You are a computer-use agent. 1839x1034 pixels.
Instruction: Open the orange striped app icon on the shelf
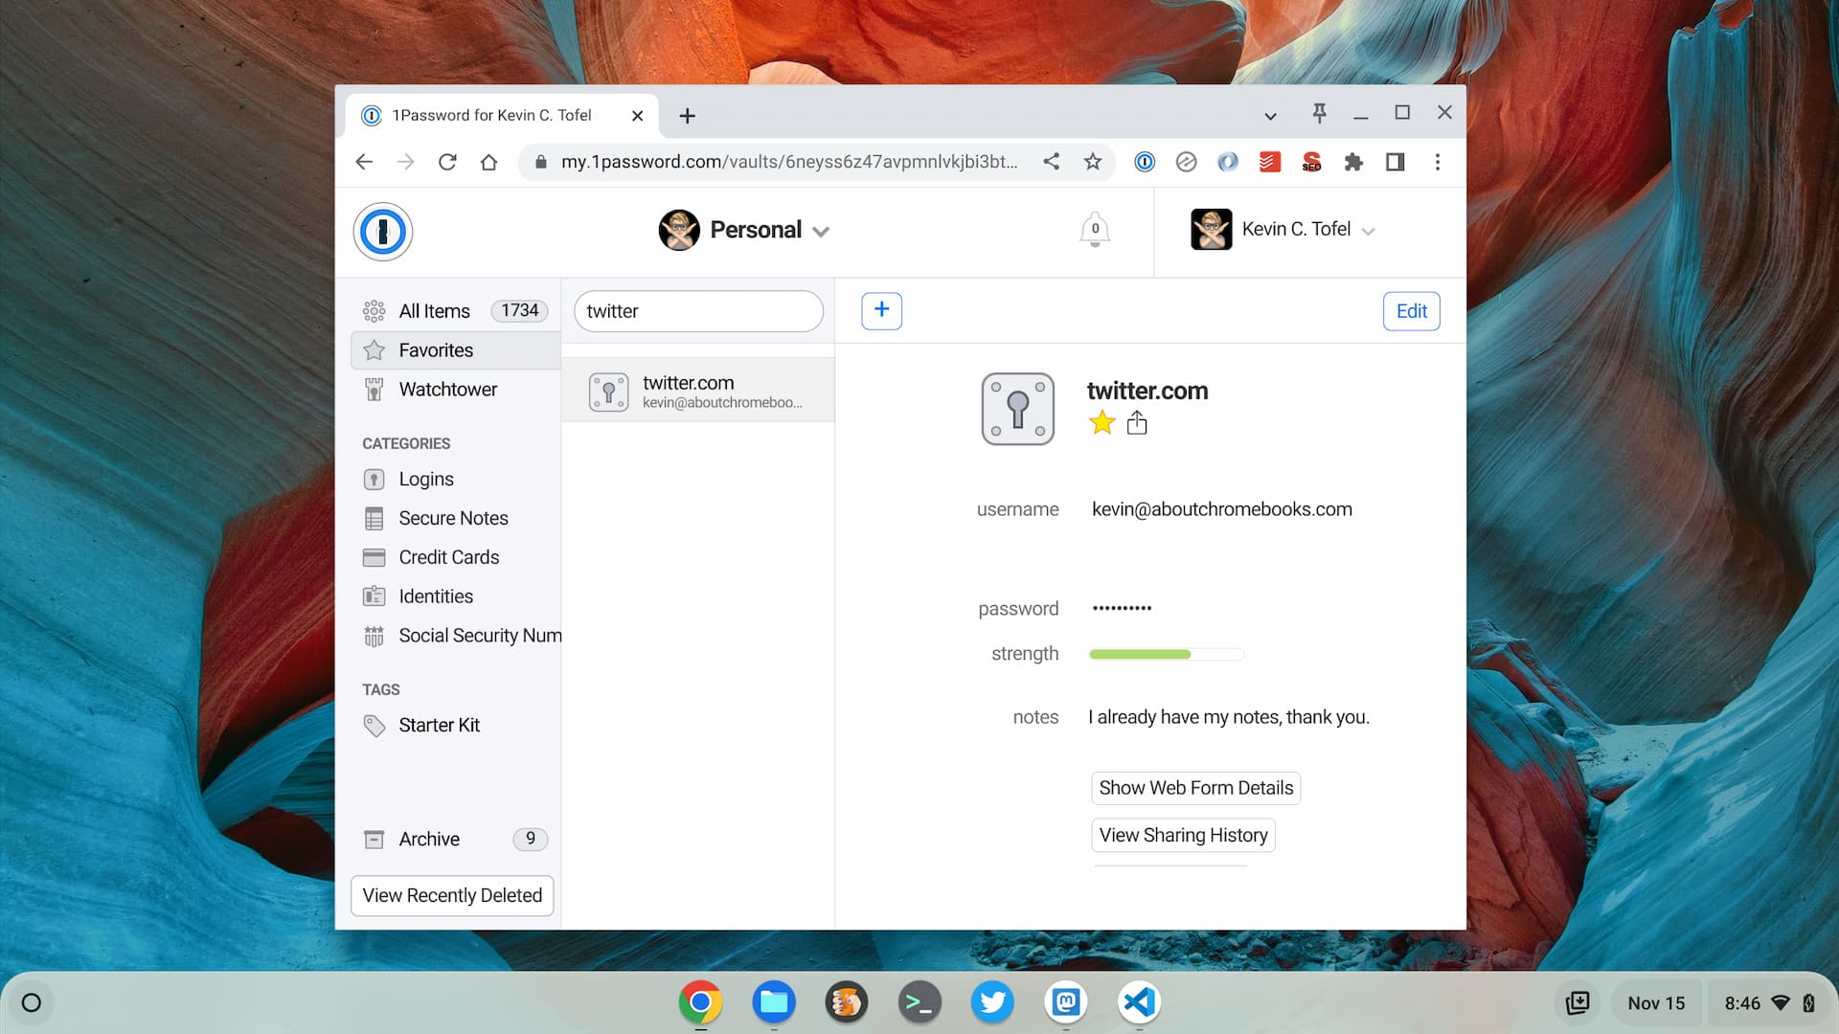847,1002
